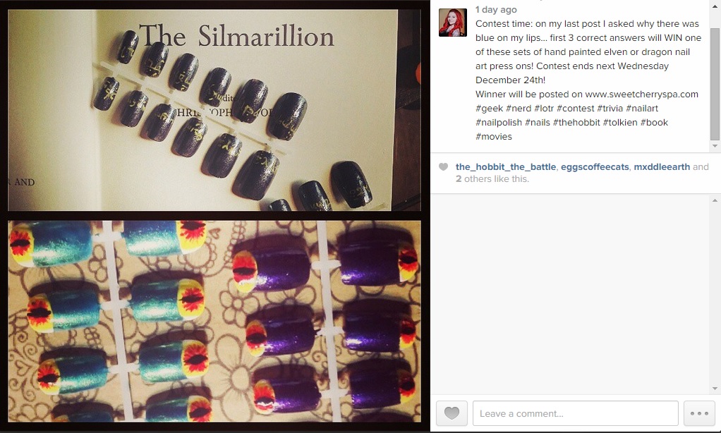Click the dragon eye nails photo
The height and width of the screenshot is (433, 721).
click(x=214, y=322)
